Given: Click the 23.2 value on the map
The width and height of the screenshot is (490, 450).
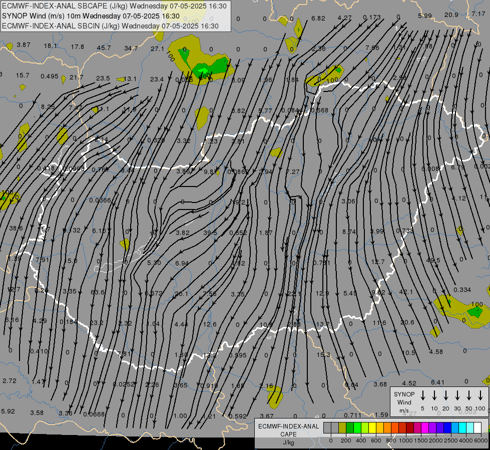Looking at the screenshot, I should (x=97, y=322).
